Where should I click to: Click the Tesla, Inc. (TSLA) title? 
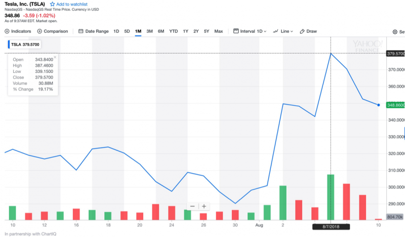(25, 4)
